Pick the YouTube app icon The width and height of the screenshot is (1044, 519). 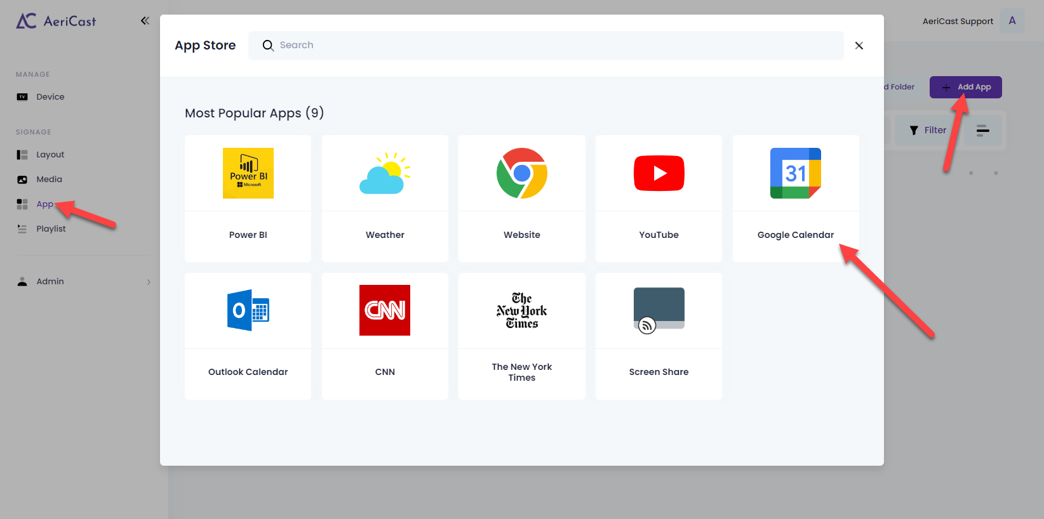[x=659, y=173]
